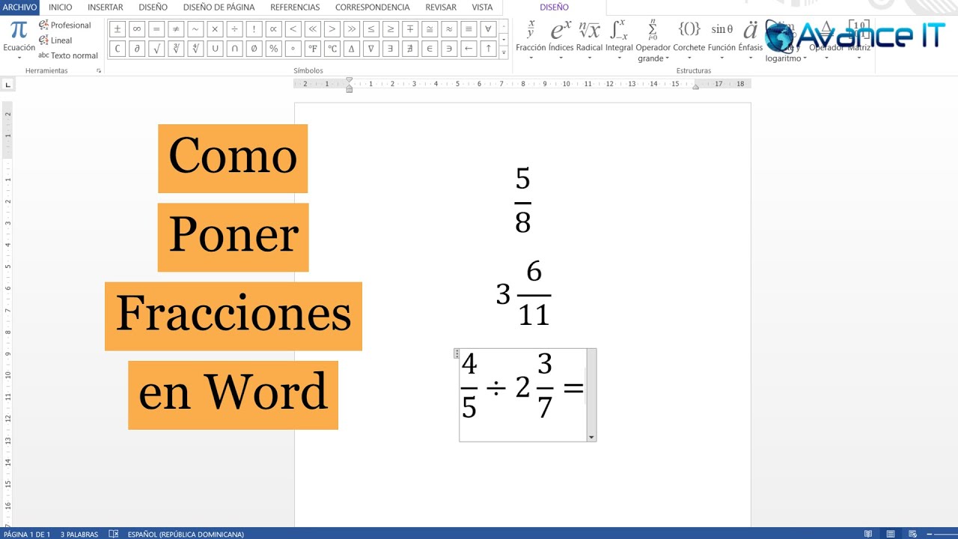The width and height of the screenshot is (958, 539).
Task: Click the proofing check icon in status bar
Action: pyautogui.click(x=114, y=534)
